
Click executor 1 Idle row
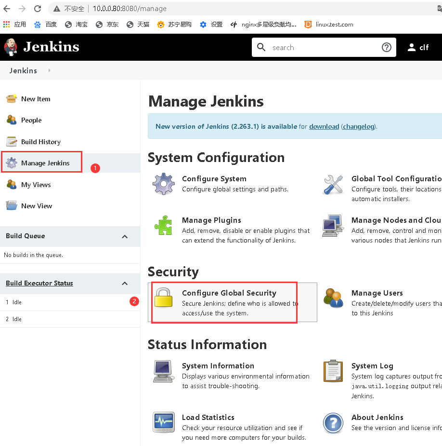tap(70, 302)
